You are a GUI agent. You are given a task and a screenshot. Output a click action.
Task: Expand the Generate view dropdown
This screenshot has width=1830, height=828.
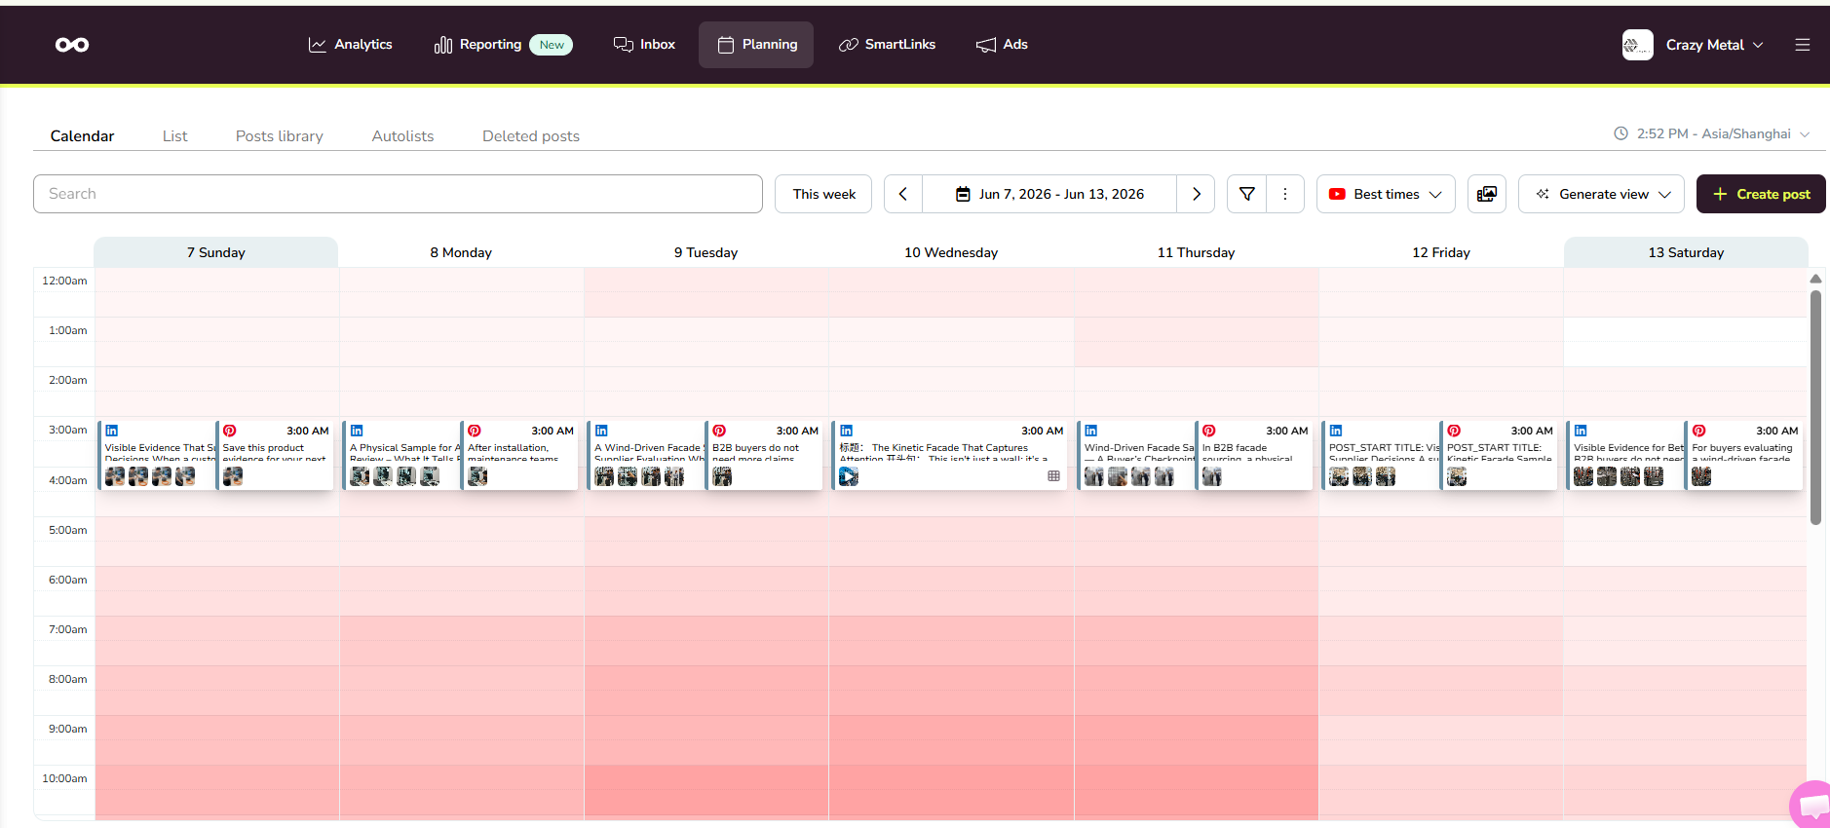click(x=1601, y=194)
